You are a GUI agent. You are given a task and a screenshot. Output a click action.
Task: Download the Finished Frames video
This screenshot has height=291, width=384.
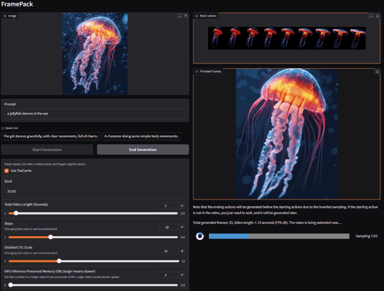click(377, 71)
